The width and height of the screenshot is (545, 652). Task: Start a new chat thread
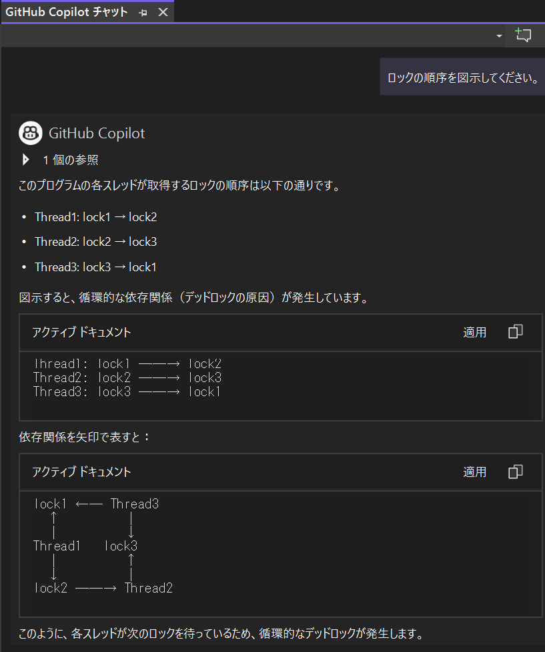pyautogui.click(x=523, y=35)
